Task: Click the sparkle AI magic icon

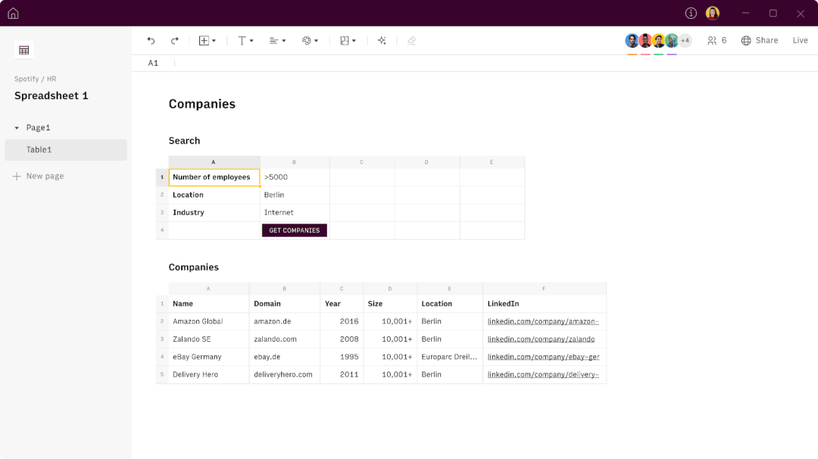Action: click(382, 41)
